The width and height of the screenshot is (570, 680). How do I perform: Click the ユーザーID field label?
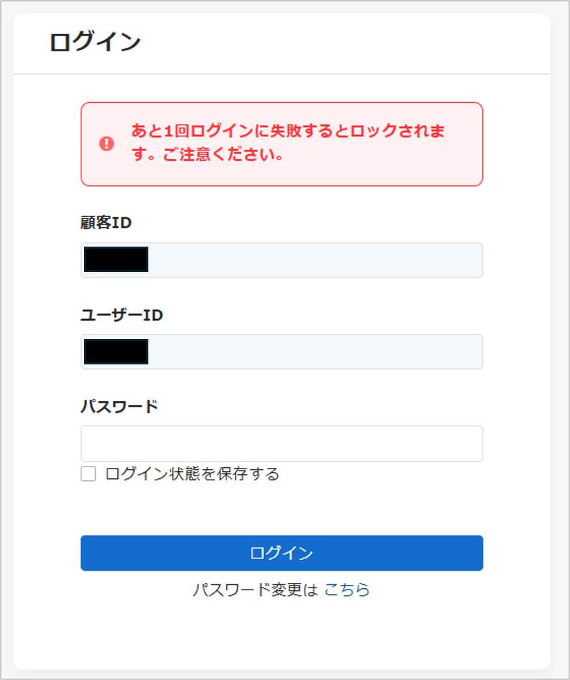pyautogui.click(x=122, y=315)
